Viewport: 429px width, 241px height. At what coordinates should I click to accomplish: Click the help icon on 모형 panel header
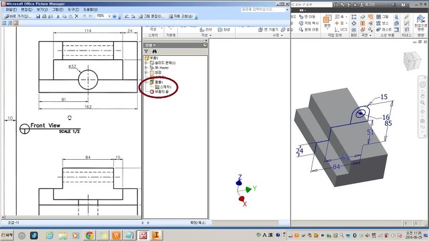tap(205, 45)
